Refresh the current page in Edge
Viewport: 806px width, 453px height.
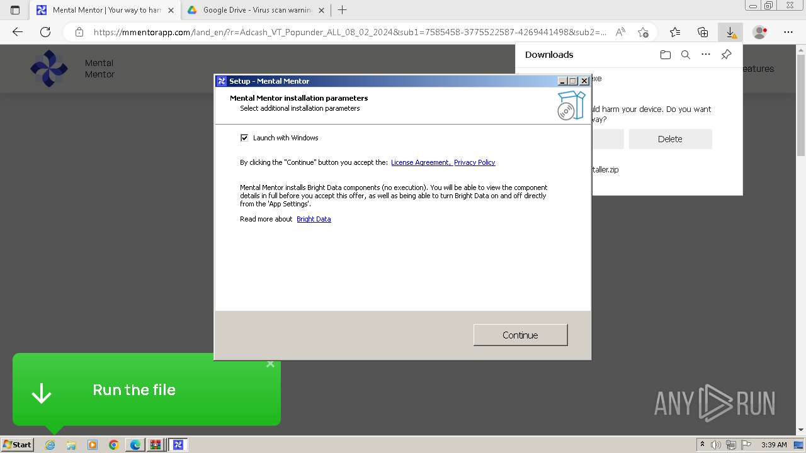[45, 32]
